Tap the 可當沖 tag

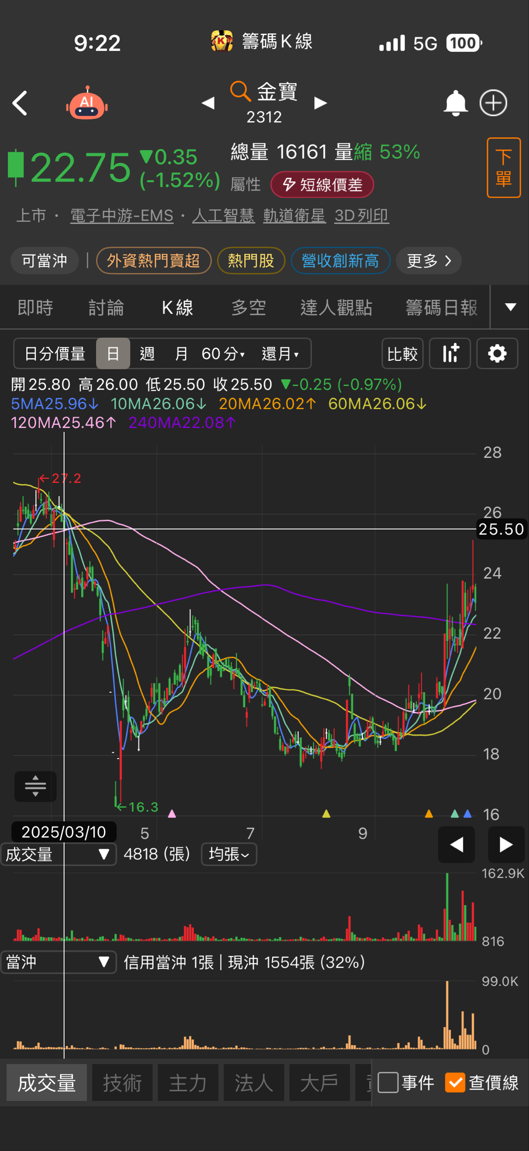(x=44, y=261)
